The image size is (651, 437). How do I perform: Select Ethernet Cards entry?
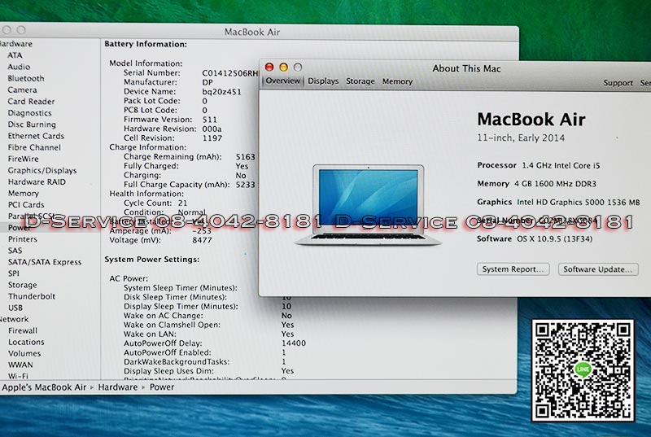(x=36, y=136)
